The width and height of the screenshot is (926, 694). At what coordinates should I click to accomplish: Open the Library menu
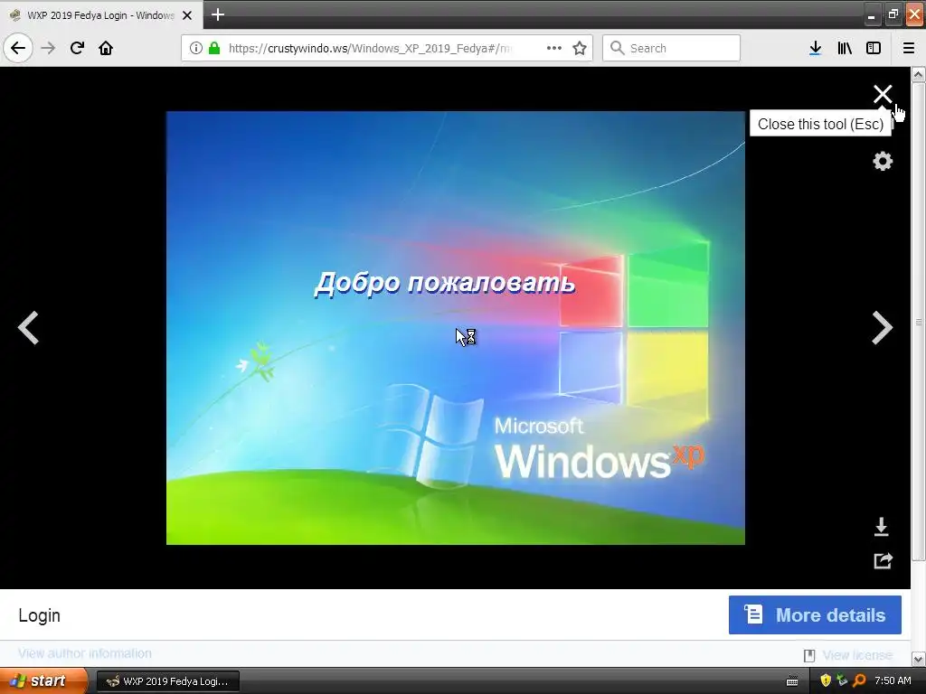pyautogui.click(x=845, y=48)
